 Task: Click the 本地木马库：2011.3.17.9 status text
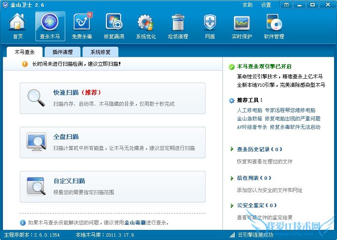coord(104,235)
